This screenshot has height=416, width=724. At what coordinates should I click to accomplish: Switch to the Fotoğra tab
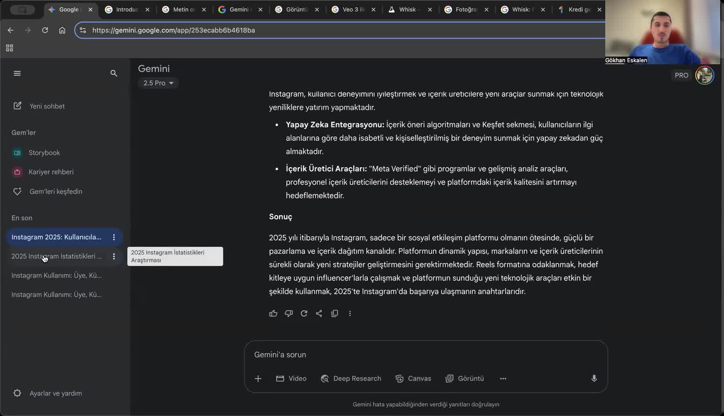[466, 10]
